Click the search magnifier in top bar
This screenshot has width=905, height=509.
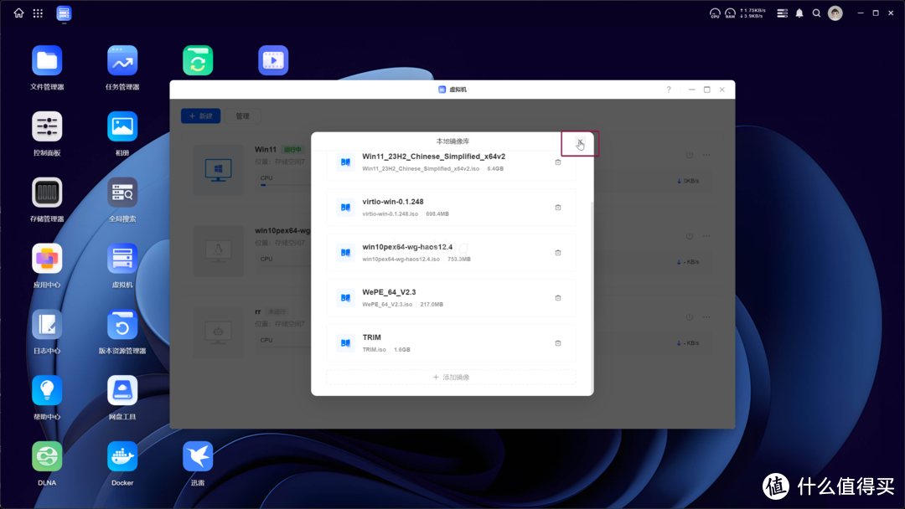click(x=816, y=13)
